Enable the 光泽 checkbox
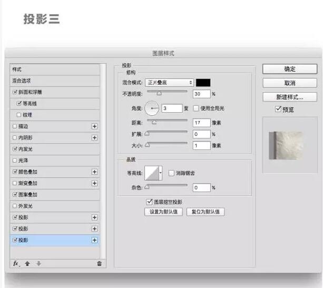The height and width of the screenshot is (288, 323). click(x=15, y=160)
